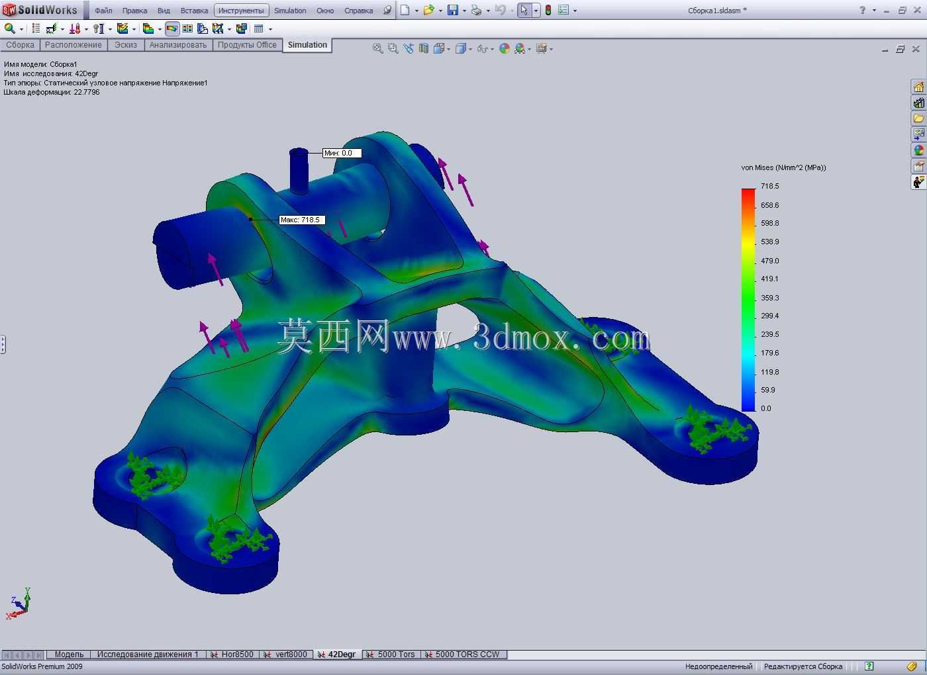Click the Study Advisor magnifier icon
Viewport: 927px width, 675px height.
(10, 28)
